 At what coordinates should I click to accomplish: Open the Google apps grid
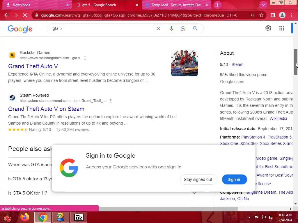tap(282, 28)
